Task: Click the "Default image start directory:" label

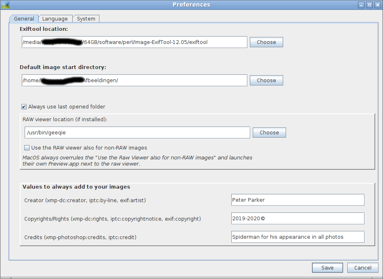Action: click(x=63, y=67)
